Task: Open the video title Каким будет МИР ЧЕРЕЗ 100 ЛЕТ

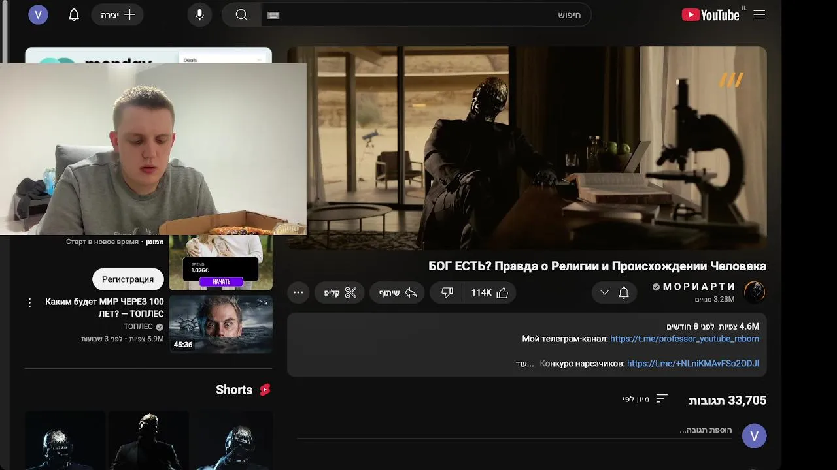Action: [x=105, y=307]
